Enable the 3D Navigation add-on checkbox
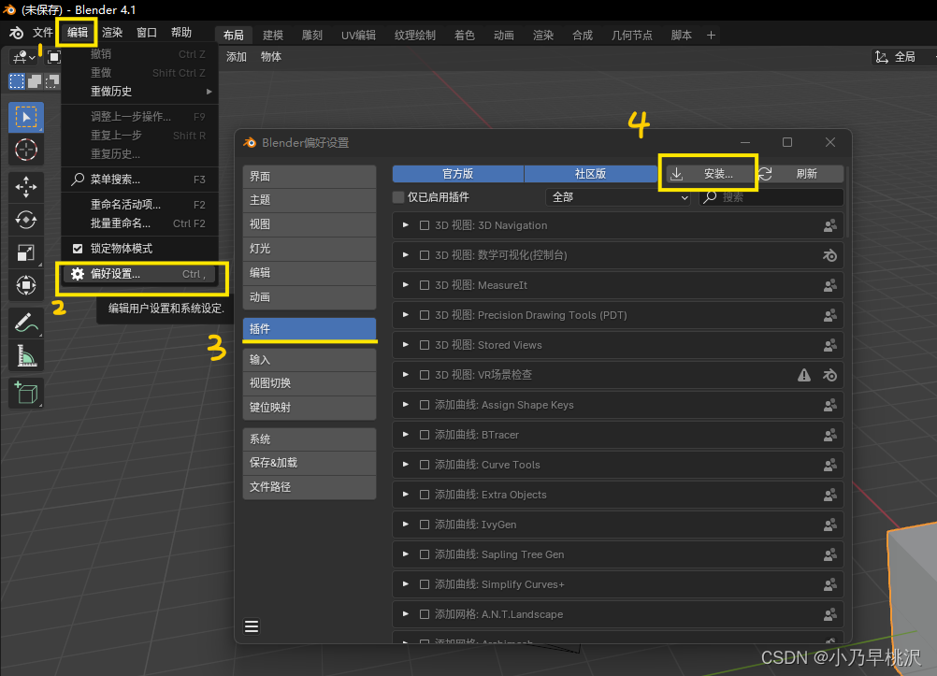Screen dimensions: 937x676 point(425,225)
